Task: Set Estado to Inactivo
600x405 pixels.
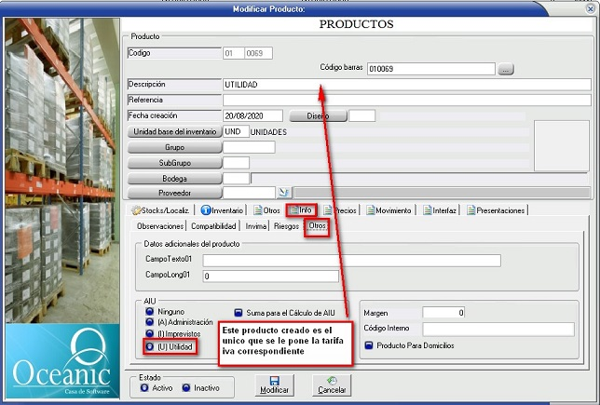Action: tap(186, 387)
